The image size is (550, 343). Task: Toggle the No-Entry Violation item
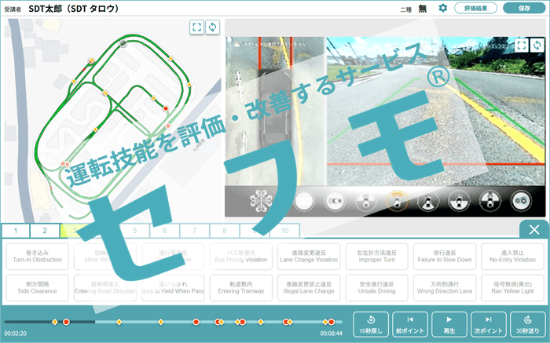[x=512, y=255]
